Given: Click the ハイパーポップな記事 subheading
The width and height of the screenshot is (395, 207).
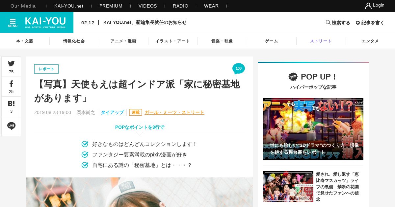Looking at the screenshot, I should (x=313, y=87).
